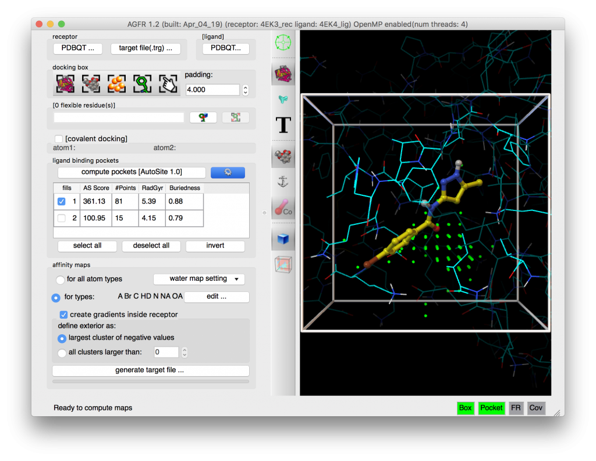Open the water map setting dropdown
596x461 pixels.
point(199,279)
